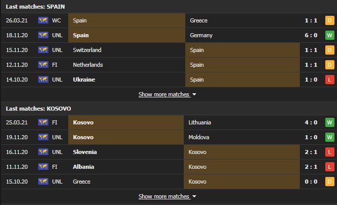Click the W win badge for Kosovo vs Moldova
Image resolution: width=337 pixels, height=205 pixels.
330,137
